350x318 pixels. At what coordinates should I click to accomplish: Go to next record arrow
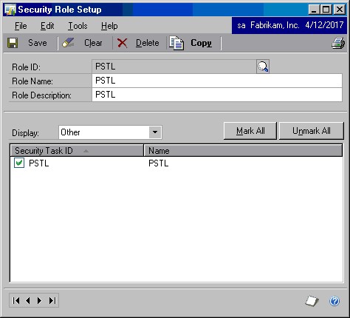coord(39,300)
